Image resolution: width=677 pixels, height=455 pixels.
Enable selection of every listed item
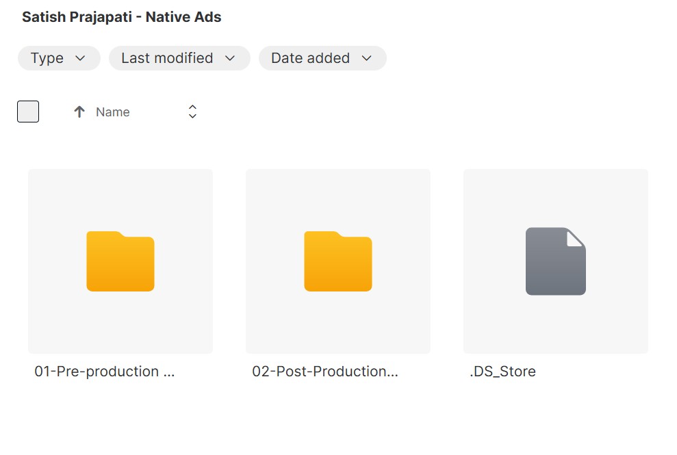(27, 111)
